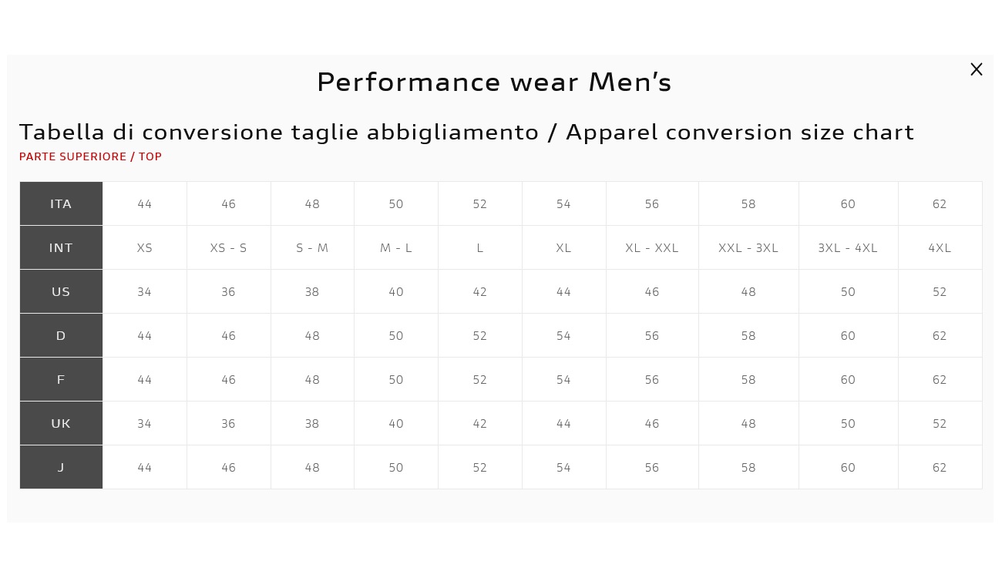Click the single L cell in INT row
This screenshot has width=1002, height=578.
click(480, 247)
